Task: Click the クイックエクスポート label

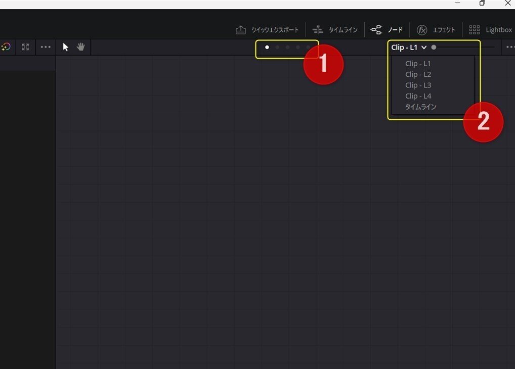Action: [275, 30]
